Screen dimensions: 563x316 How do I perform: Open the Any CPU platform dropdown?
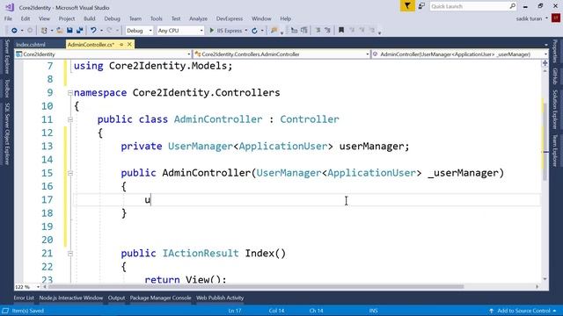180,31
